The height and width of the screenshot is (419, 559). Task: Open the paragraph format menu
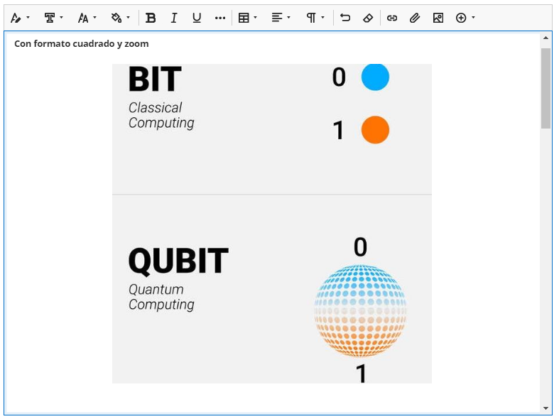coord(315,18)
